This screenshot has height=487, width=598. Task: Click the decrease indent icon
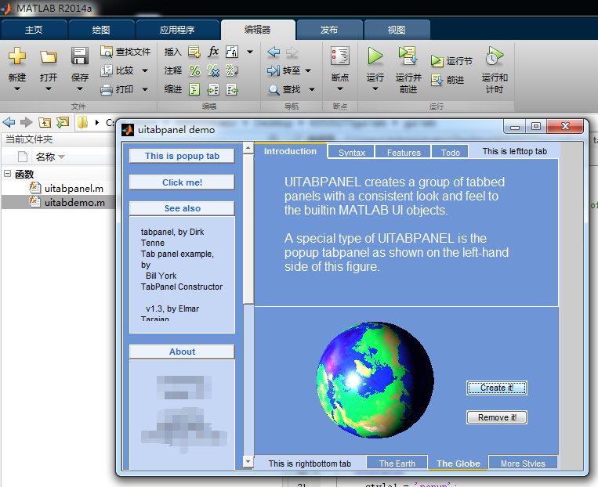[x=232, y=89]
